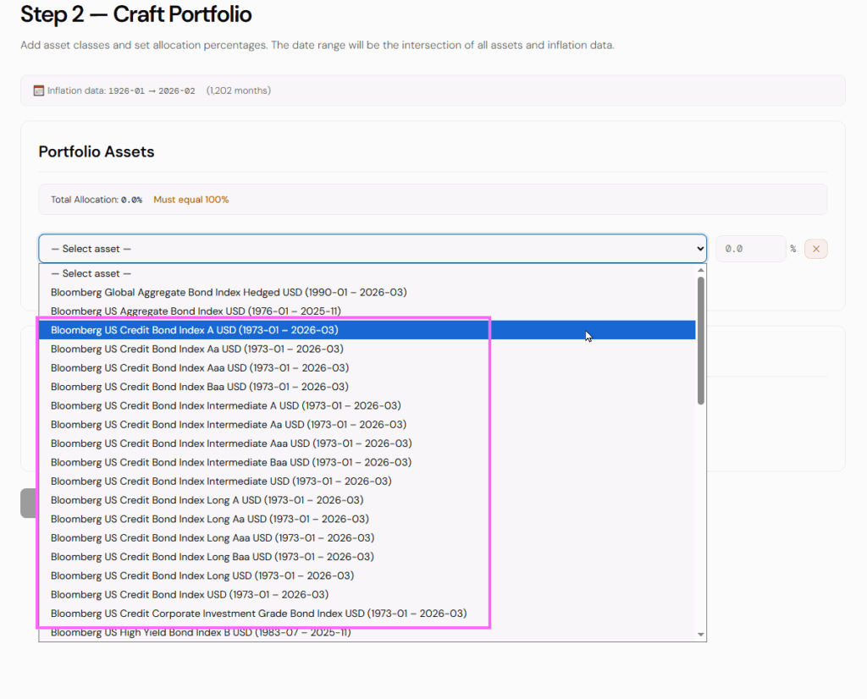Click the allocation percentage input field
The height and width of the screenshot is (699, 867).
(x=750, y=249)
